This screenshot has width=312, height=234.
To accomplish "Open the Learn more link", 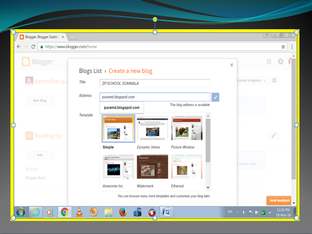I will (x=248, y=164).
